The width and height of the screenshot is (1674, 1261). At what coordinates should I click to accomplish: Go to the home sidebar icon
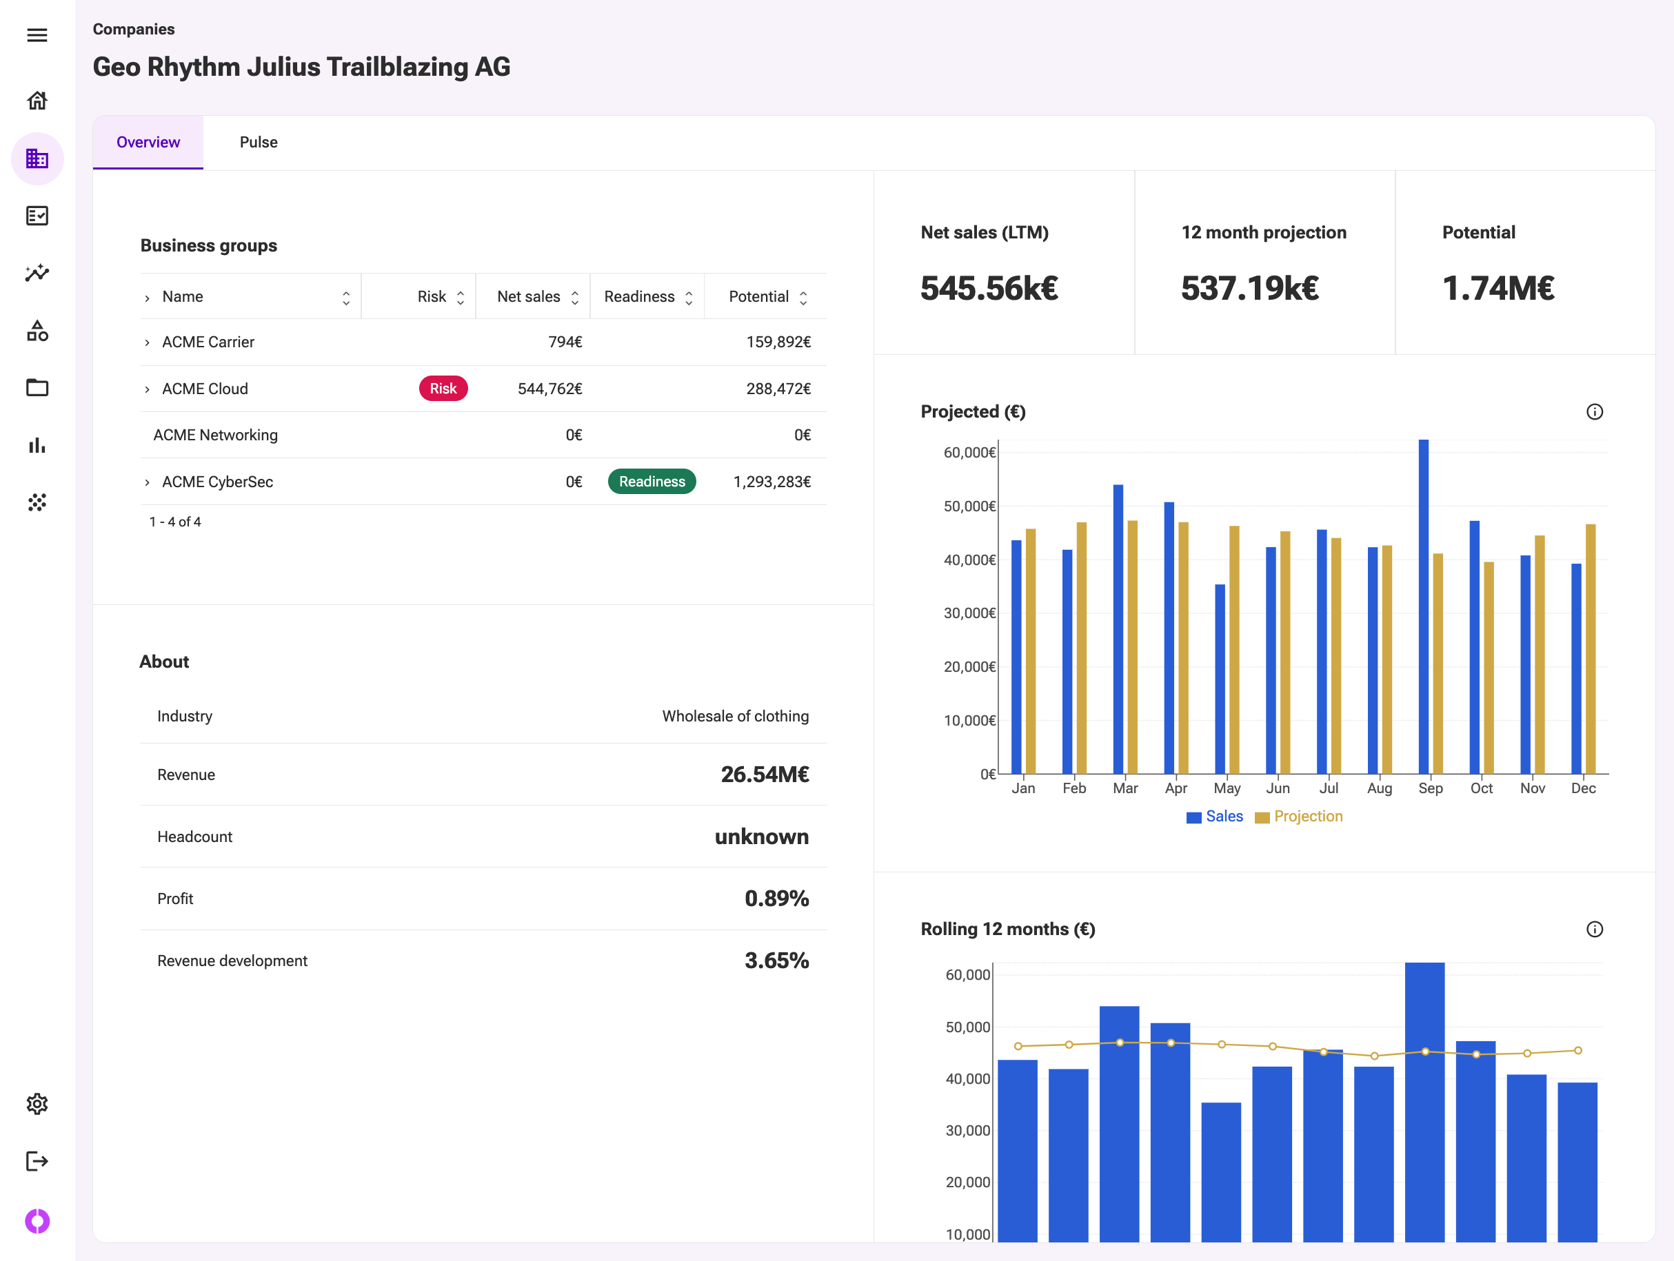point(37,101)
